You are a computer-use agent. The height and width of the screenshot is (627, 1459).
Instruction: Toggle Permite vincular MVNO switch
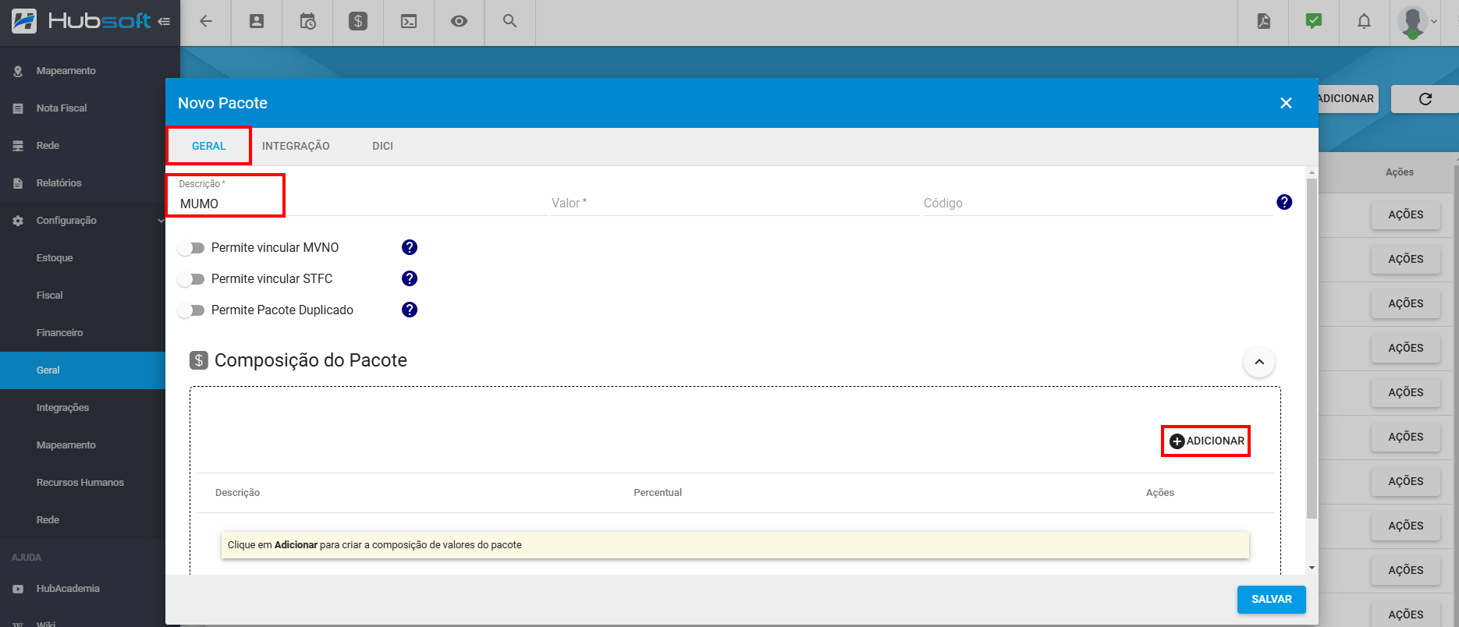[190, 248]
